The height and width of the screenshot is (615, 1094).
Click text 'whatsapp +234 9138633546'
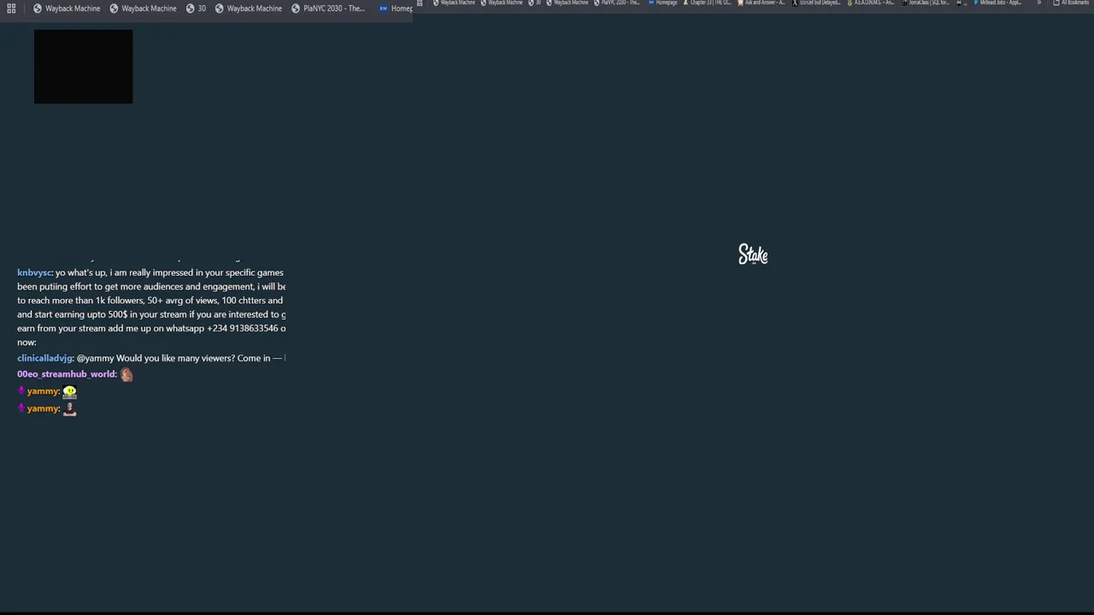point(222,328)
